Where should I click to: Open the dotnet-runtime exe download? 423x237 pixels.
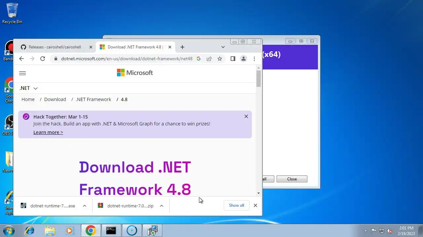[53, 206]
